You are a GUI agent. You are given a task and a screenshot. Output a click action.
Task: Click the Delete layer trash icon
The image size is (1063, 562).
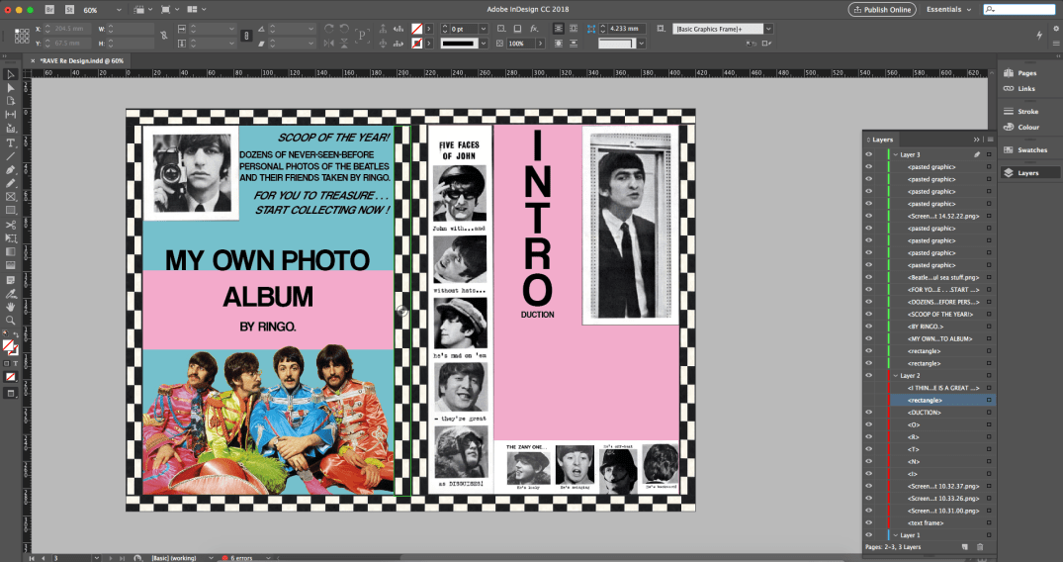[x=980, y=547]
